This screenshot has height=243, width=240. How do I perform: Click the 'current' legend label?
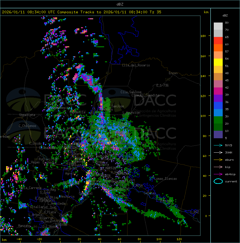pyautogui.click(x=231, y=182)
